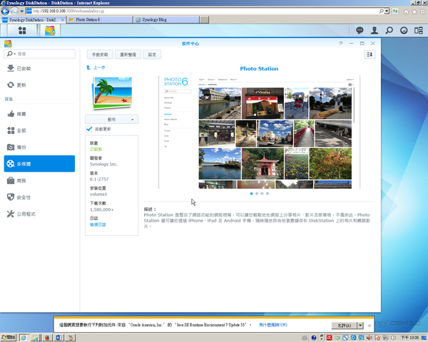This screenshot has height=342, width=428.
Task: Open the user account options icon
Action: tap(375, 31)
